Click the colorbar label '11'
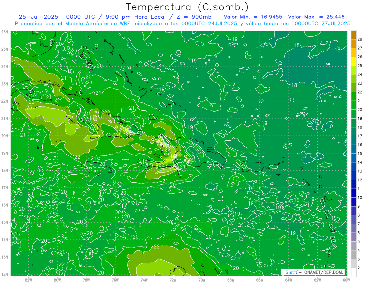The width and height of the screenshot is (368, 284). [360, 189]
